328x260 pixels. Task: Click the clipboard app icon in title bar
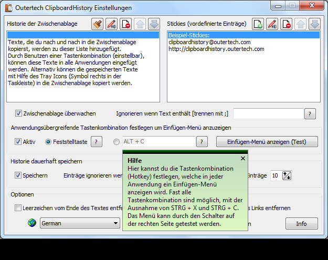click(x=9, y=8)
